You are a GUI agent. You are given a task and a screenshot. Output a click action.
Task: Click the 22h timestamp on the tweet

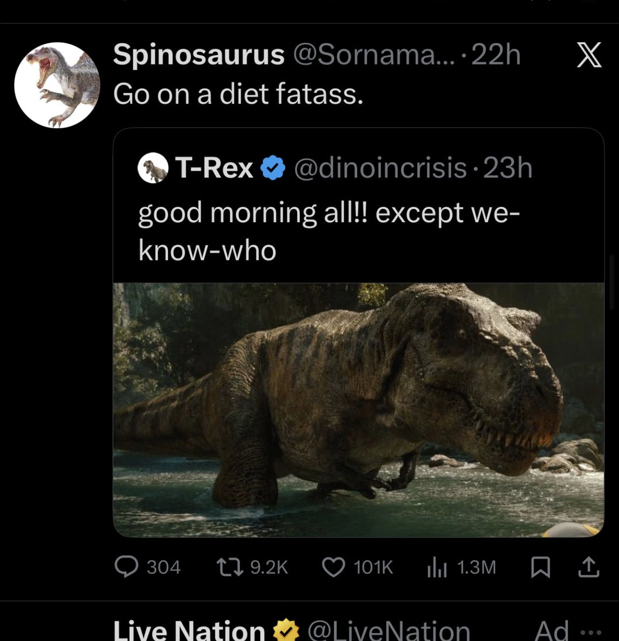(x=496, y=55)
